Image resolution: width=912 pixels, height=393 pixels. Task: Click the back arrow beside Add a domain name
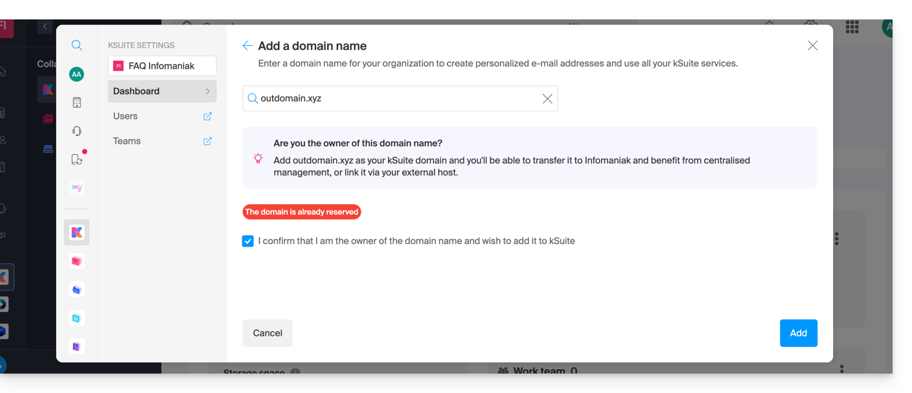pyautogui.click(x=247, y=46)
